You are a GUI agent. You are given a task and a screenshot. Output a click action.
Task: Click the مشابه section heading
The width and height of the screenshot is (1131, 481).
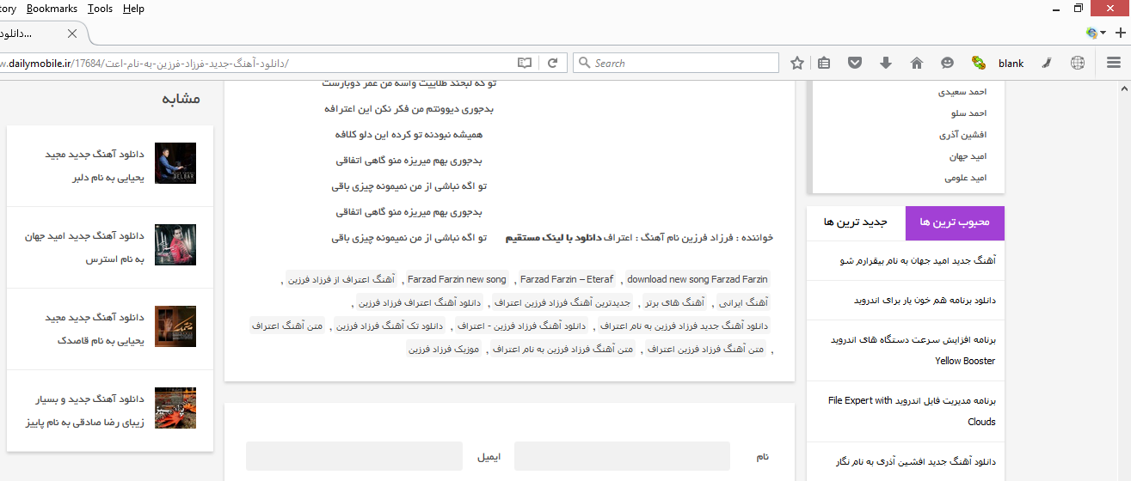(x=181, y=99)
